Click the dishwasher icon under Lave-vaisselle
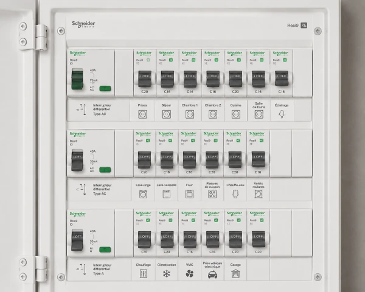 [167, 194]
